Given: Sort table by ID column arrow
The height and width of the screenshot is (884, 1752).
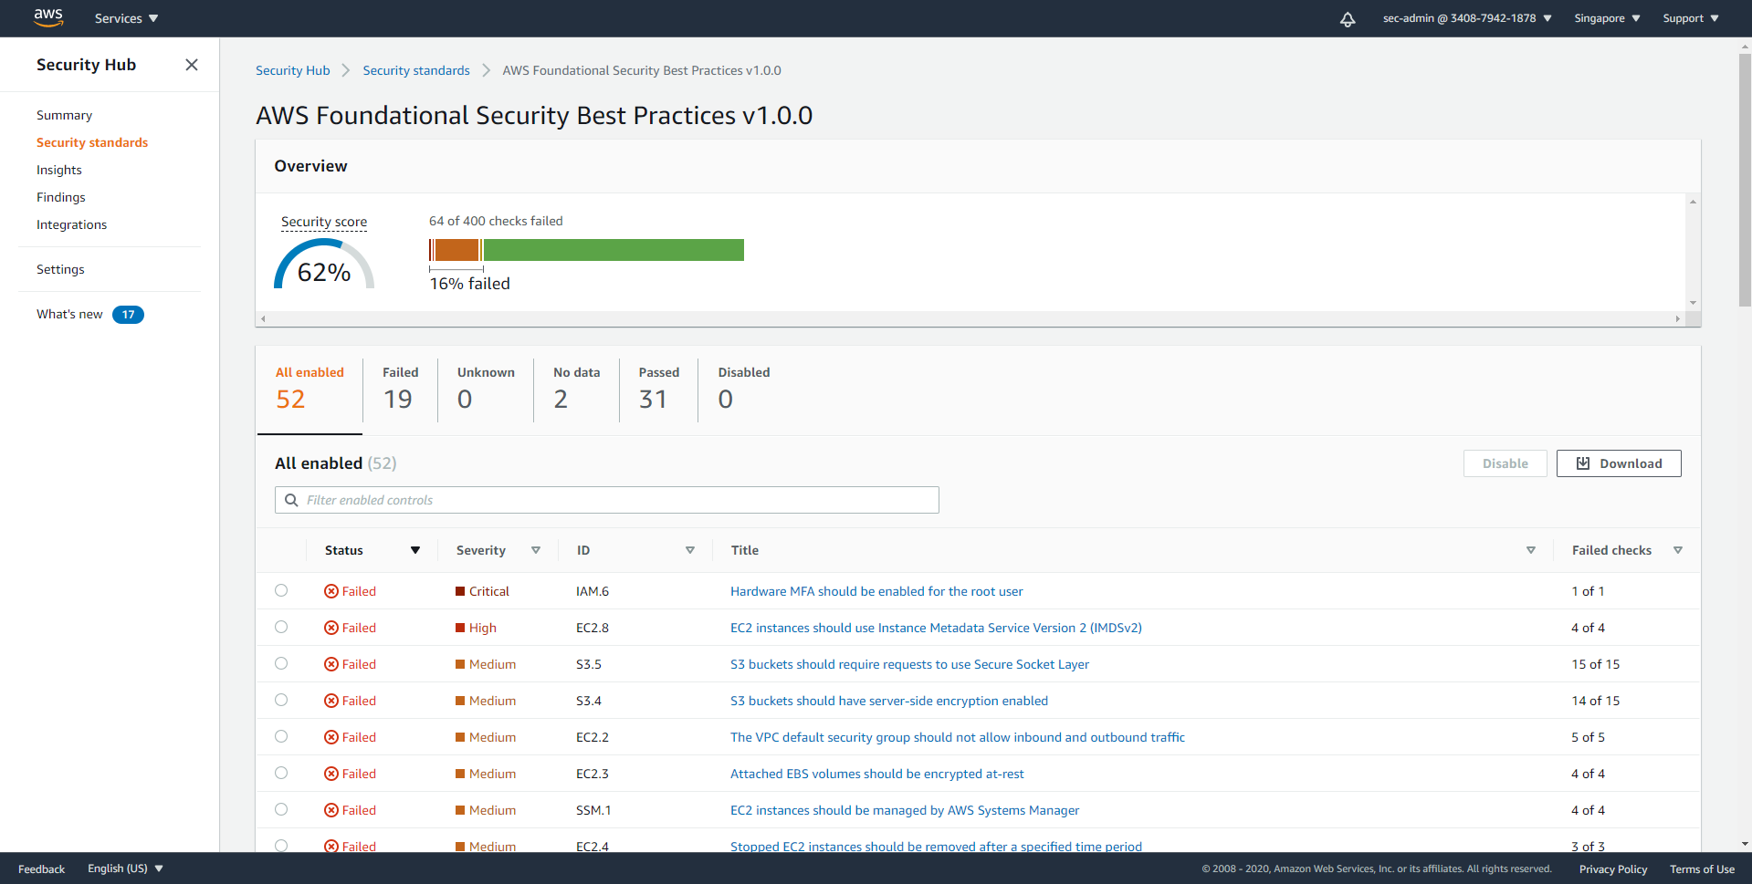Looking at the screenshot, I should tap(690, 550).
